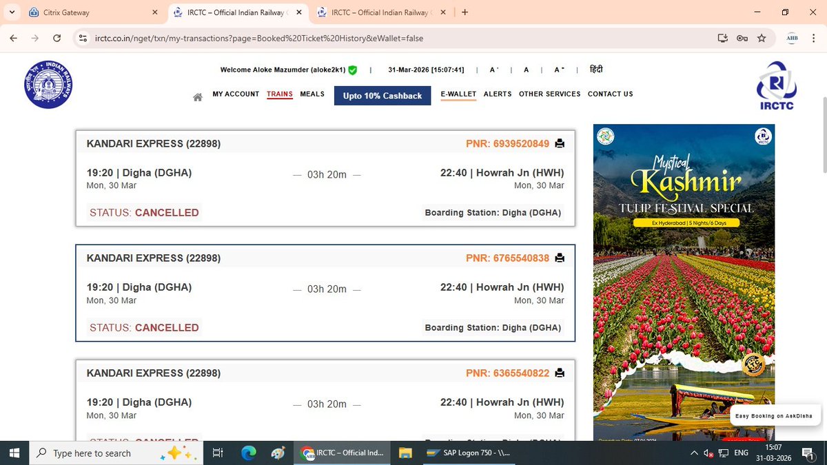Open the Chrome profile avatar
827x465 pixels.
792,38
